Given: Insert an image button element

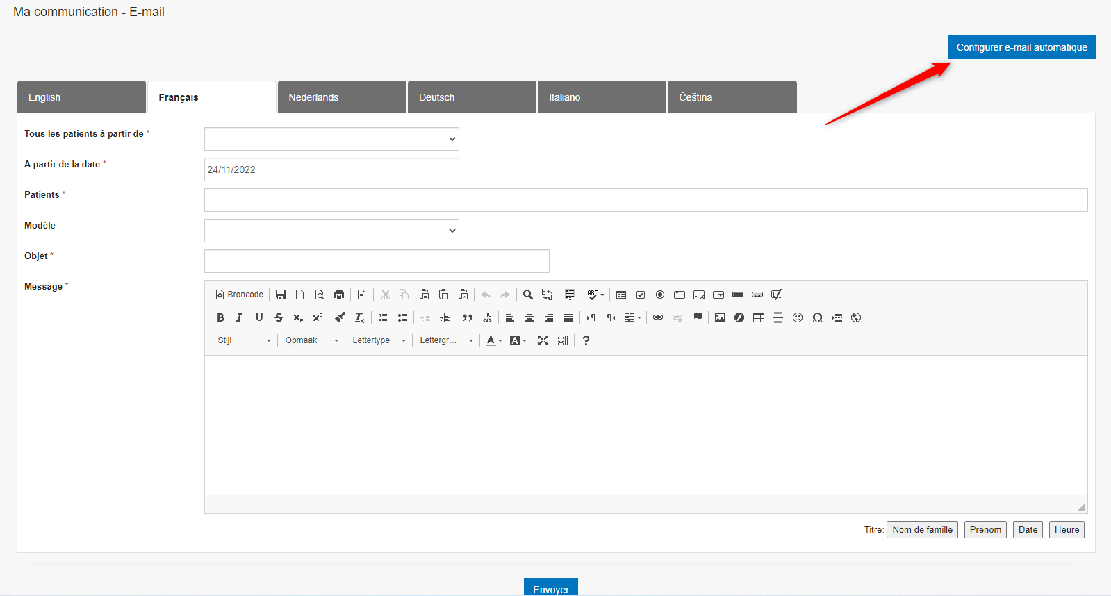Looking at the screenshot, I should (757, 295).
